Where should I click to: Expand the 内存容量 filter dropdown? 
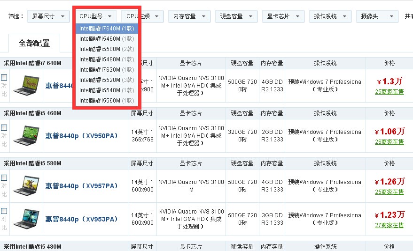click(189, 16)
